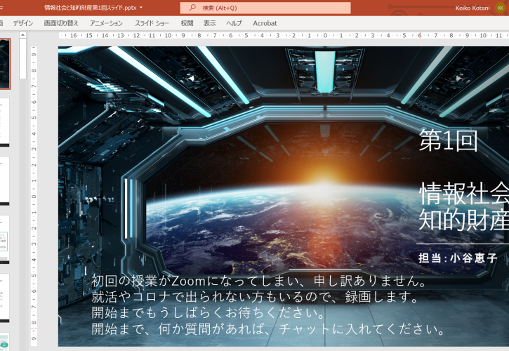Select the fourth slide thumbnail

[4, 239]
